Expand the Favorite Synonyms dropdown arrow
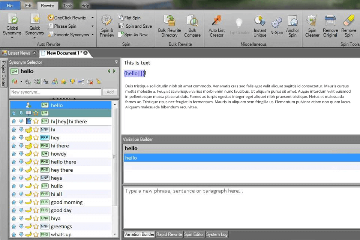 pos(93,34)
